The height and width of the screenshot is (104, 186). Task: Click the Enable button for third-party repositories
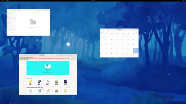coord(72,58)
